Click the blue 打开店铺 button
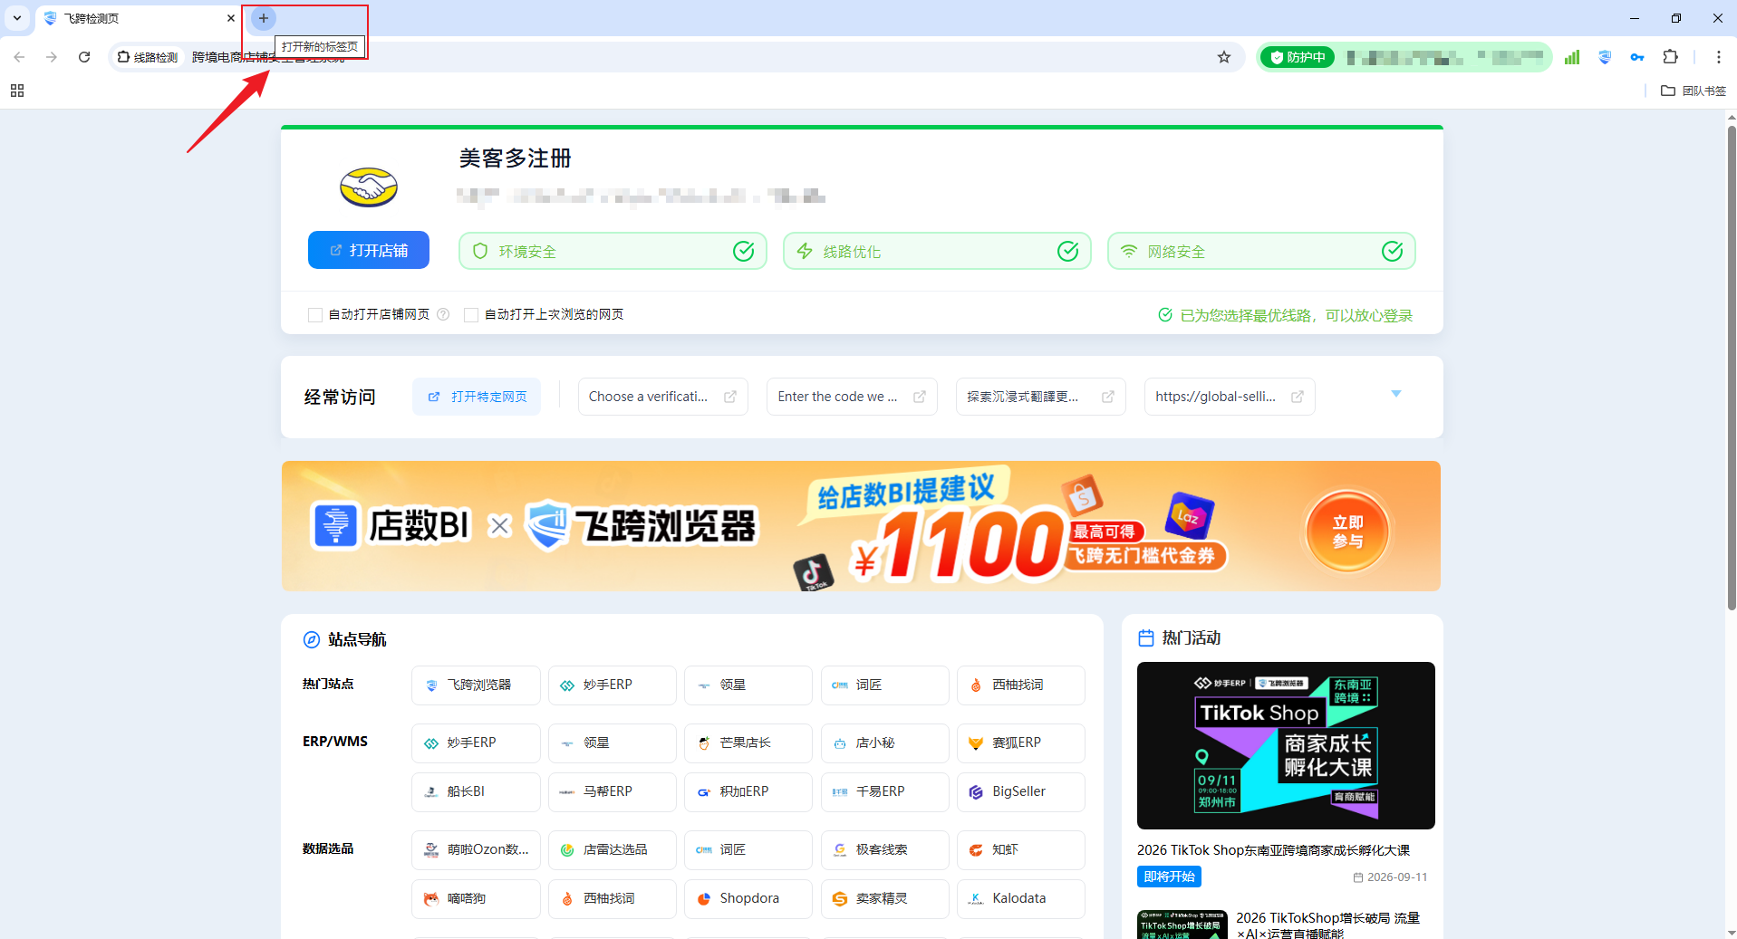 click(369, 250)
